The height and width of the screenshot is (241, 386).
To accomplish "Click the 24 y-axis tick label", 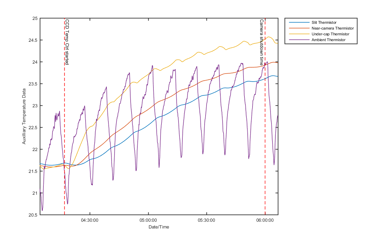I will (35, 62).
